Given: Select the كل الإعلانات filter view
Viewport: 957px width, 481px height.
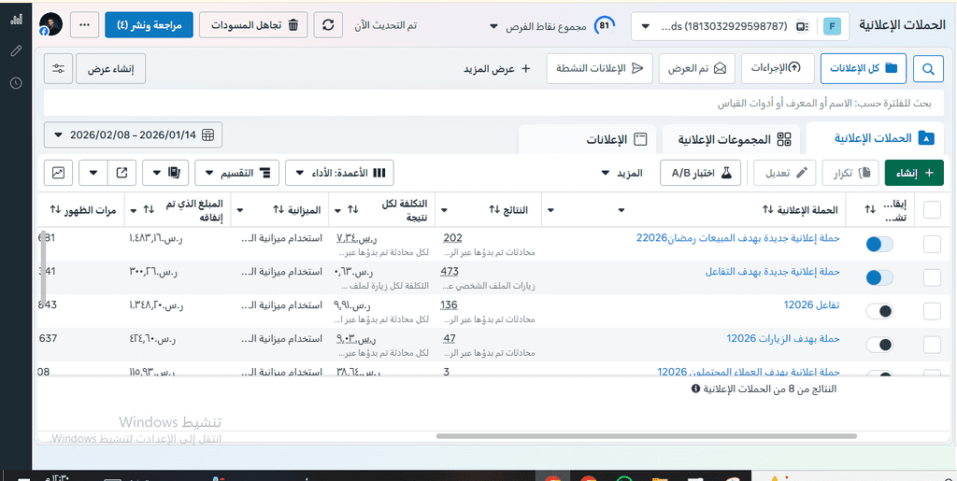Looking at the screenshot, I should [x=864, y=68].
